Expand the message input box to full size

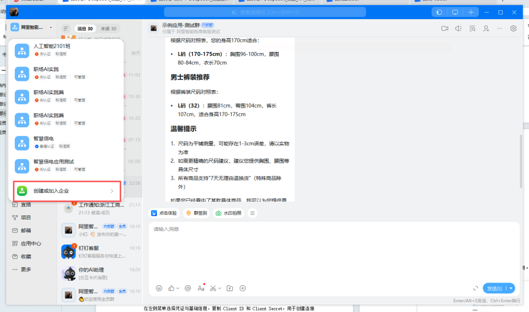[x=475, y=288]
